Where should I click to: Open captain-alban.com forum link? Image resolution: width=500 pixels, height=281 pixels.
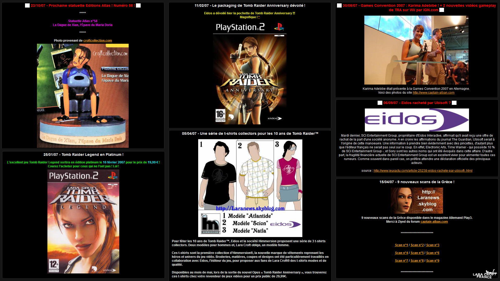click(x=434, y=222)
